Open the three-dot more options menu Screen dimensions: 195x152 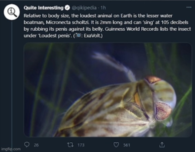tap(189, 8)
